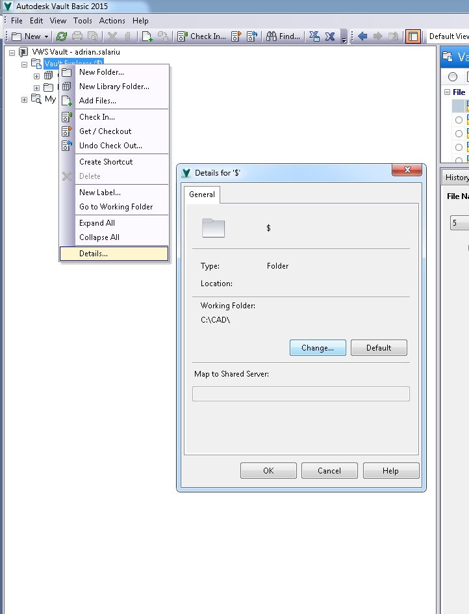Expand the plain folder tree node

coord(36,88)
